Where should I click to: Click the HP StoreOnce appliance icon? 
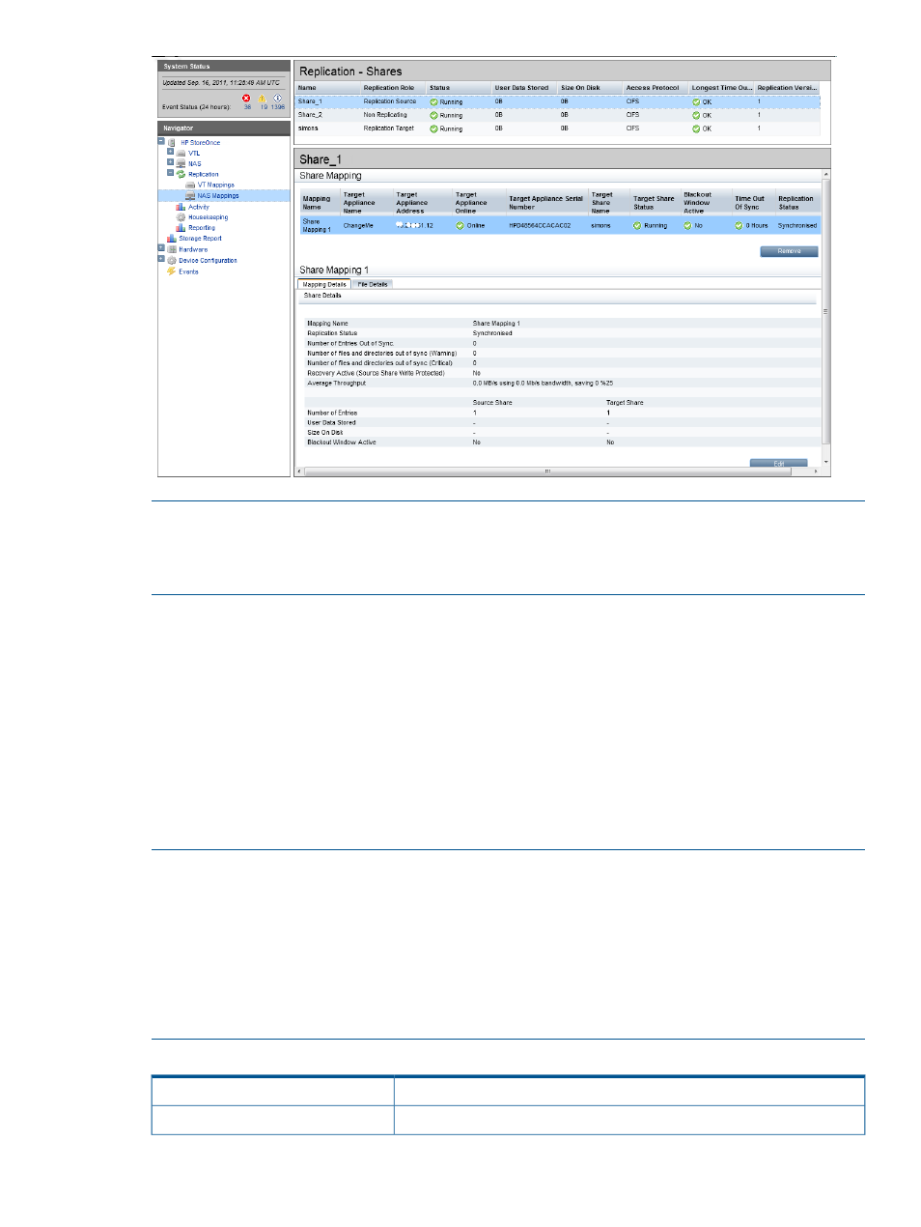click(x=172, y=142)
